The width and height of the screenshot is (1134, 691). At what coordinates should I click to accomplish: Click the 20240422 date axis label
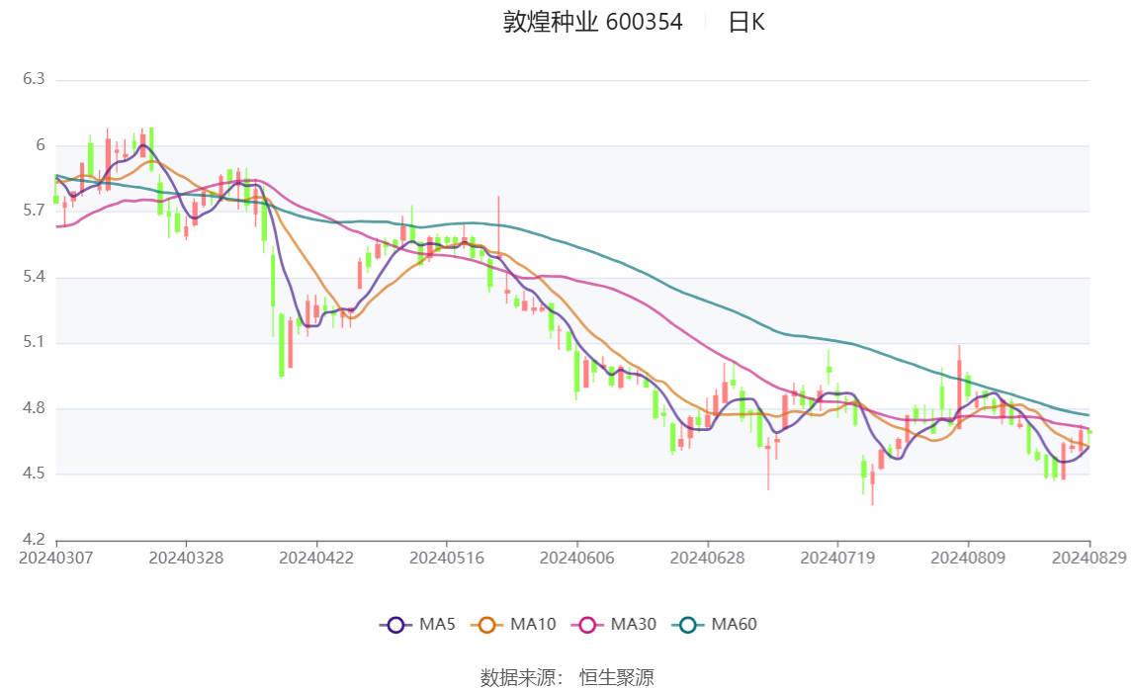(x=316, y=558)
